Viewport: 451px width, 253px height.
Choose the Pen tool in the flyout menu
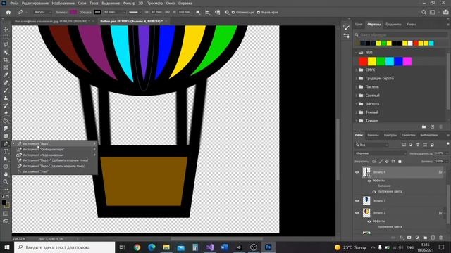tap(55, 143)
